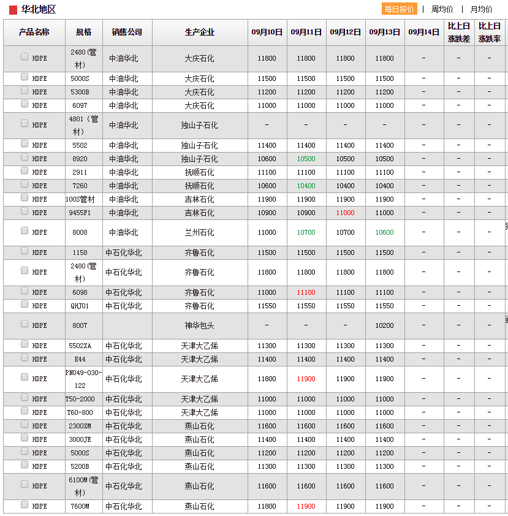
Task: Select the HDPE 6098 齐鲁石化 checkbox
Action: (25, 290)
